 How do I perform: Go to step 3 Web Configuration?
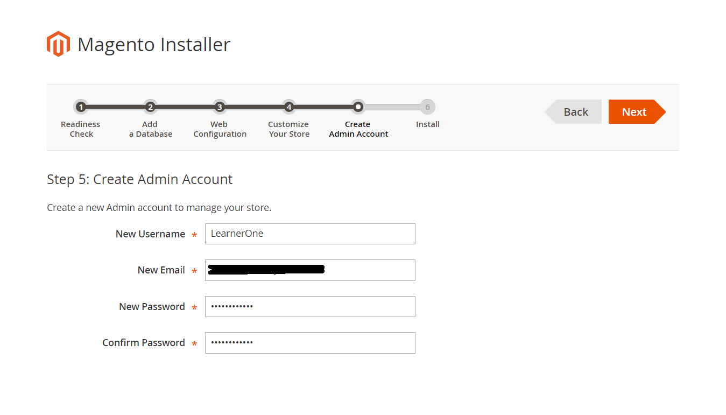coord(219,107)
